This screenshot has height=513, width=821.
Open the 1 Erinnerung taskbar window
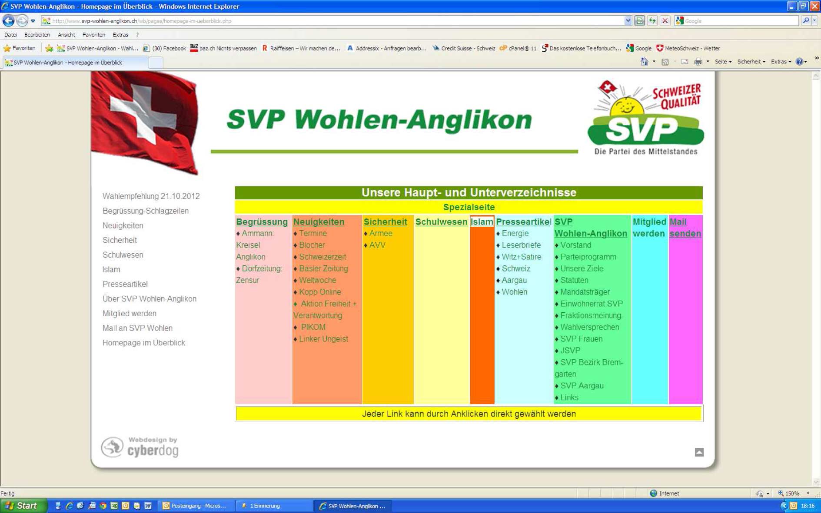point(274,506)
